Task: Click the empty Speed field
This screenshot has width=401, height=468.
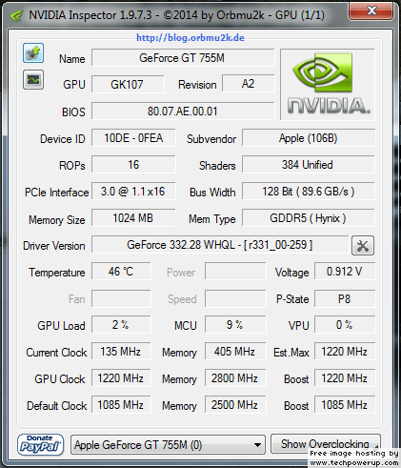Action: 235,298
